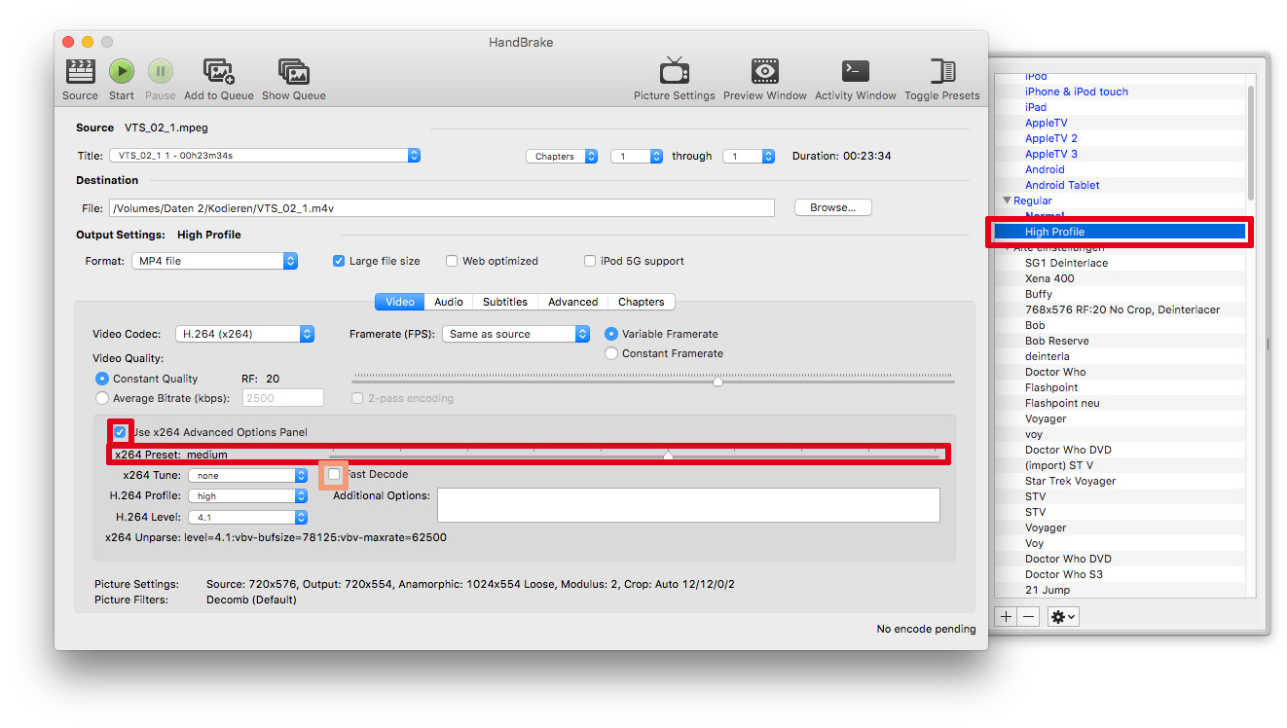Select the High Profile preset
This screenshot has width=1287, height=728.
click(1120, 232)
